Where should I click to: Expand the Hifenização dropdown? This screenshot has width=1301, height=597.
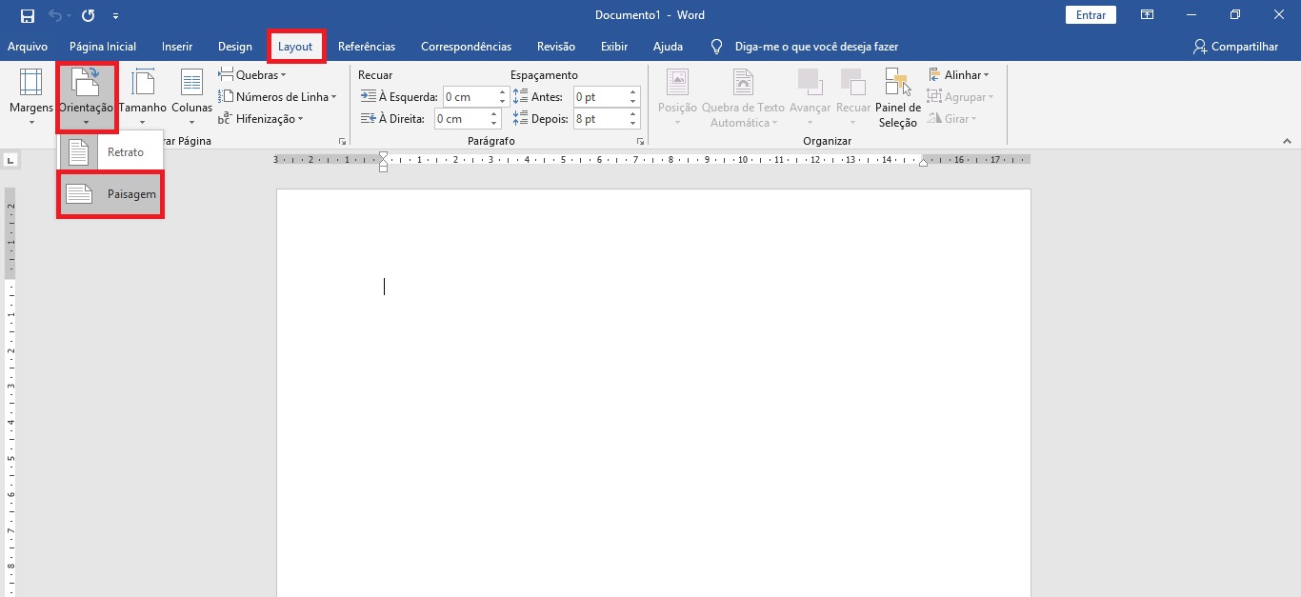[262, 119]
